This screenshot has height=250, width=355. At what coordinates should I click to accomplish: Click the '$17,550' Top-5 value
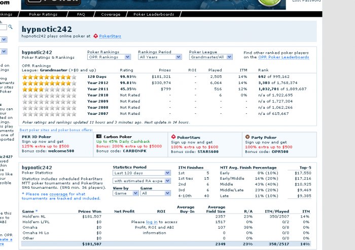303,173
